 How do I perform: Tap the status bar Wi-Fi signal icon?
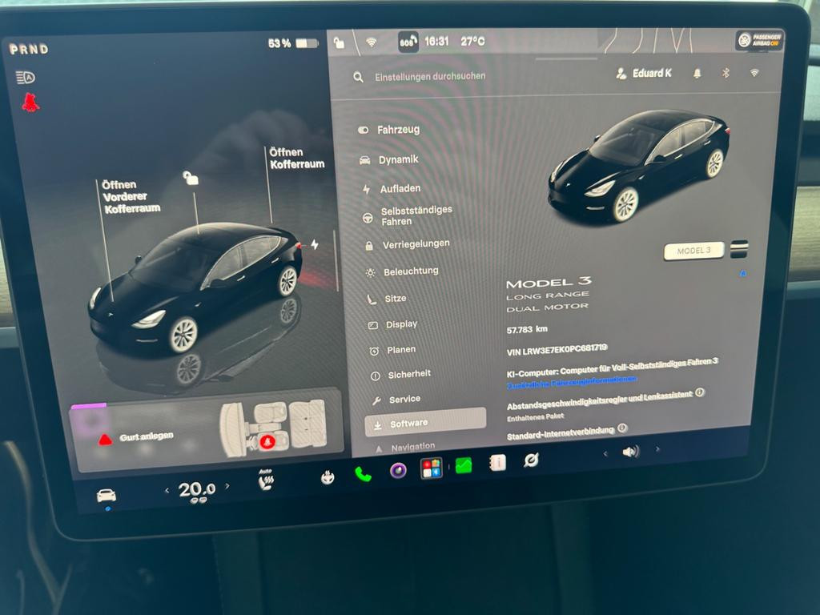click(372, 42)
